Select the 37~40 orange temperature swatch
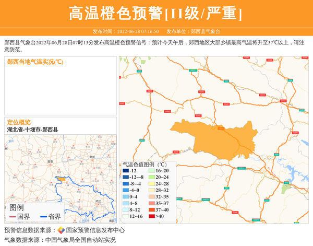This screenshot has height=246, width=313. point(150,210)
